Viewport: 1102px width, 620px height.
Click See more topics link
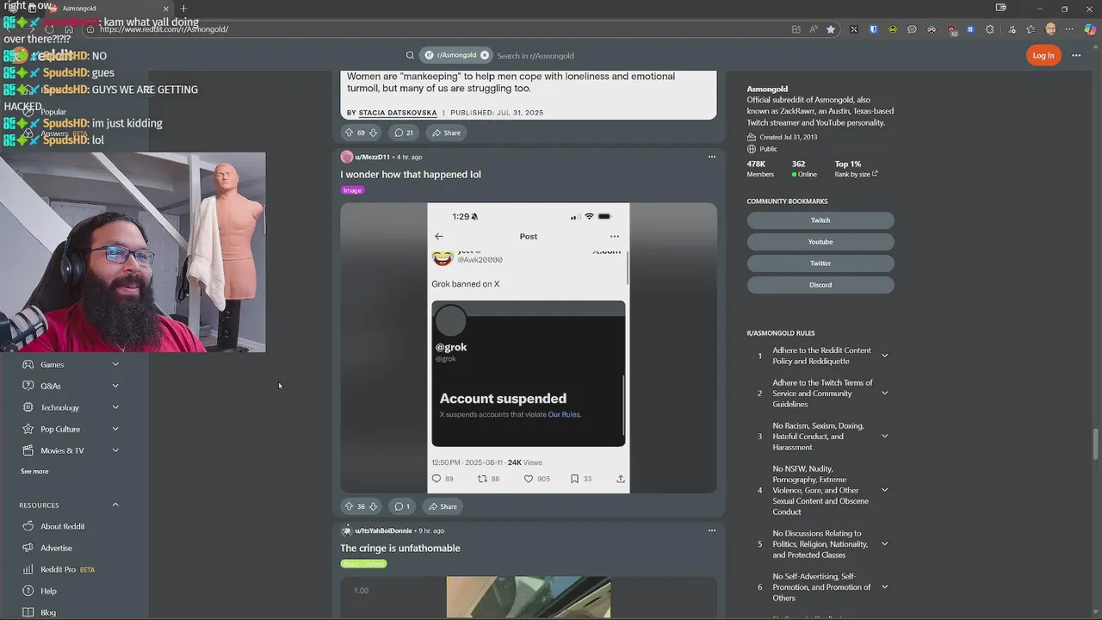tap(34, 471)
